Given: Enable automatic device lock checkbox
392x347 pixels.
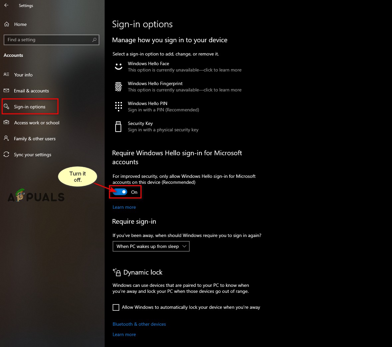Looking at the screenshot, I should point(116,307).
